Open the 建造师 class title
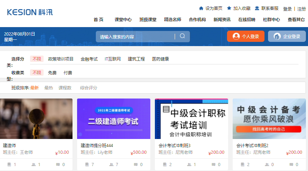Viewport: 308px width, 171px height. pos(9,146)
